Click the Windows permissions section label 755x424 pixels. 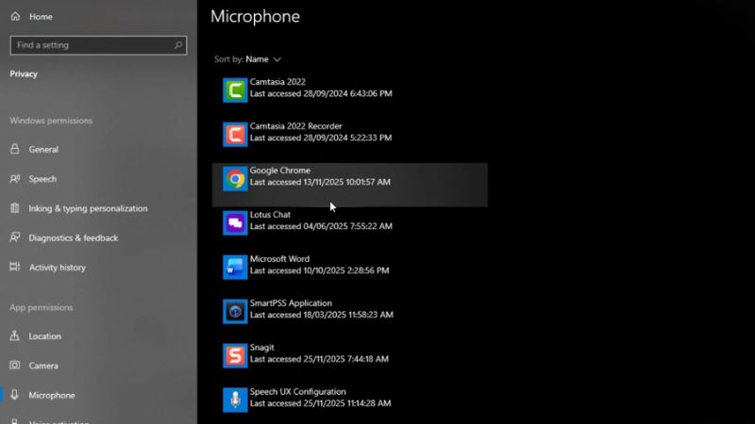click(51, 121)
